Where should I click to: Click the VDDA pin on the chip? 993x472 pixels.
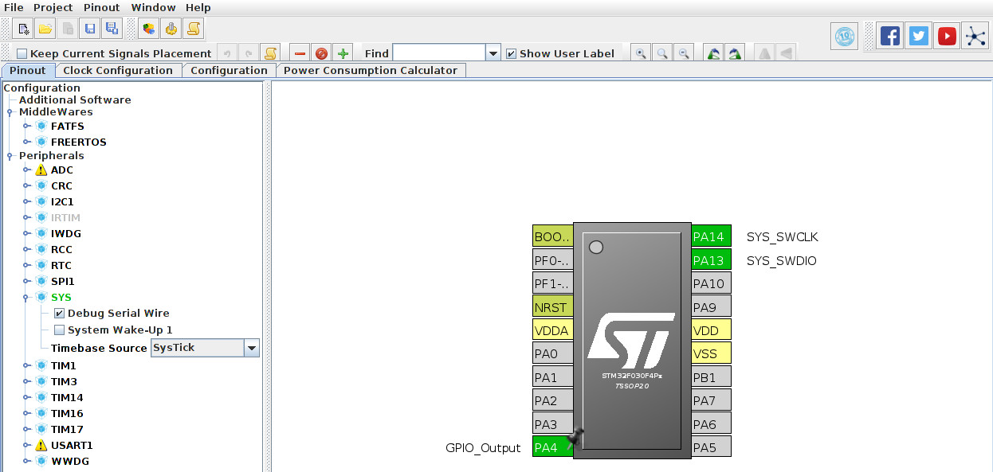[552, 330]
